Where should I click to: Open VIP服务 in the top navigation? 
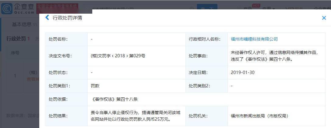click(x=294, y=9)
